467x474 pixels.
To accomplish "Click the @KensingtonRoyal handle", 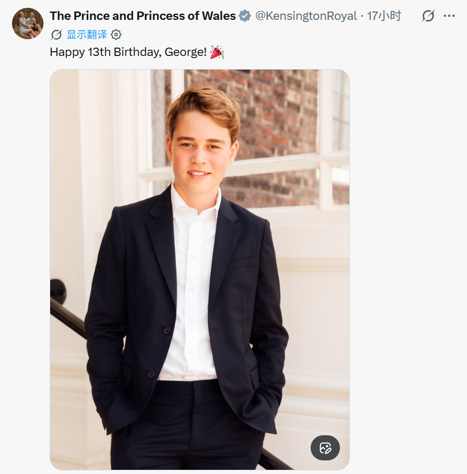I will [306, 16].
